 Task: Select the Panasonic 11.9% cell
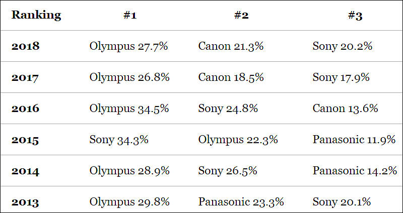[x=354, y=140]
